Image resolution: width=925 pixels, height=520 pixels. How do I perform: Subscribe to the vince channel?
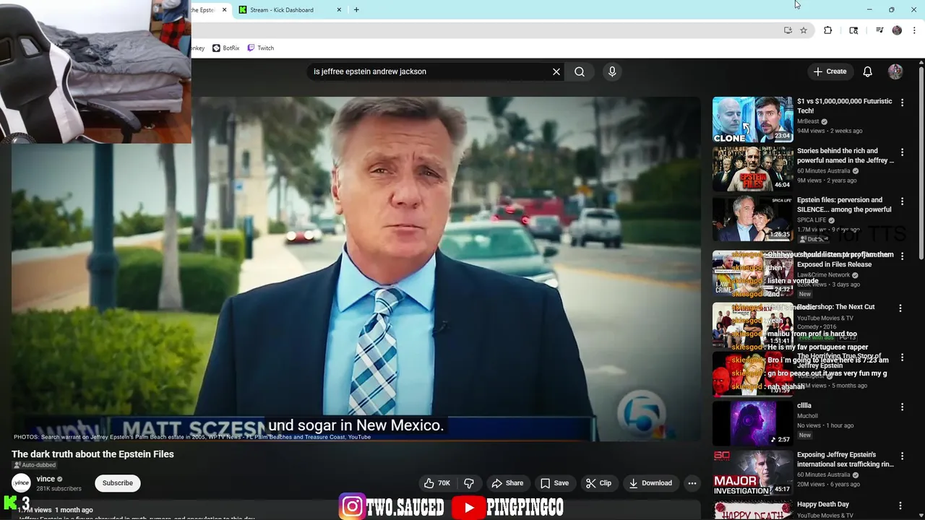coord(117,483)
